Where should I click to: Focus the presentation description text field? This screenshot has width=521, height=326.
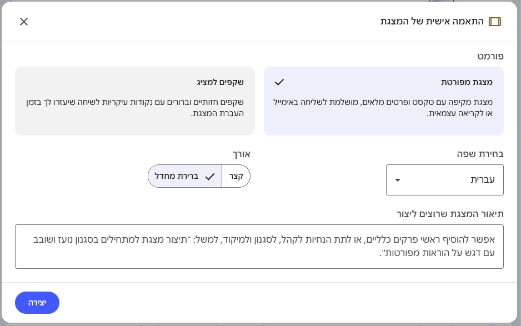click(259, 246)
